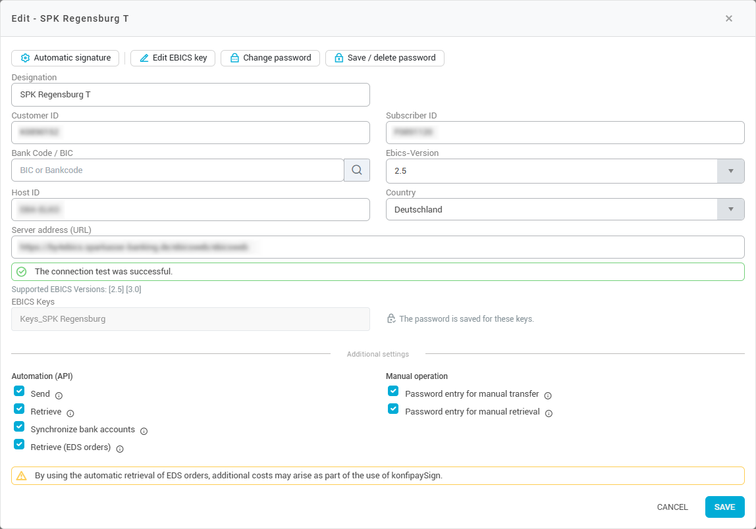Click info icon beside Synchronize bank accounts
This screenshot has height=529, width=756.
(144, 431)
